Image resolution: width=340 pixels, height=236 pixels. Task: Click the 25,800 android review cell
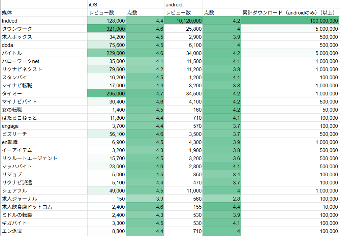coord(183,29)
